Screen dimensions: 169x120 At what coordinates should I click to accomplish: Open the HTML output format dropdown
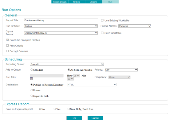(x=92, y=85)
